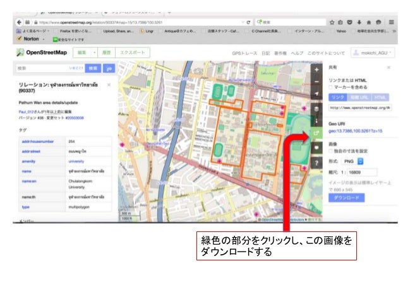Click the share link URL text field
Screen dimensions: 403x302
(x=360, y=108)
